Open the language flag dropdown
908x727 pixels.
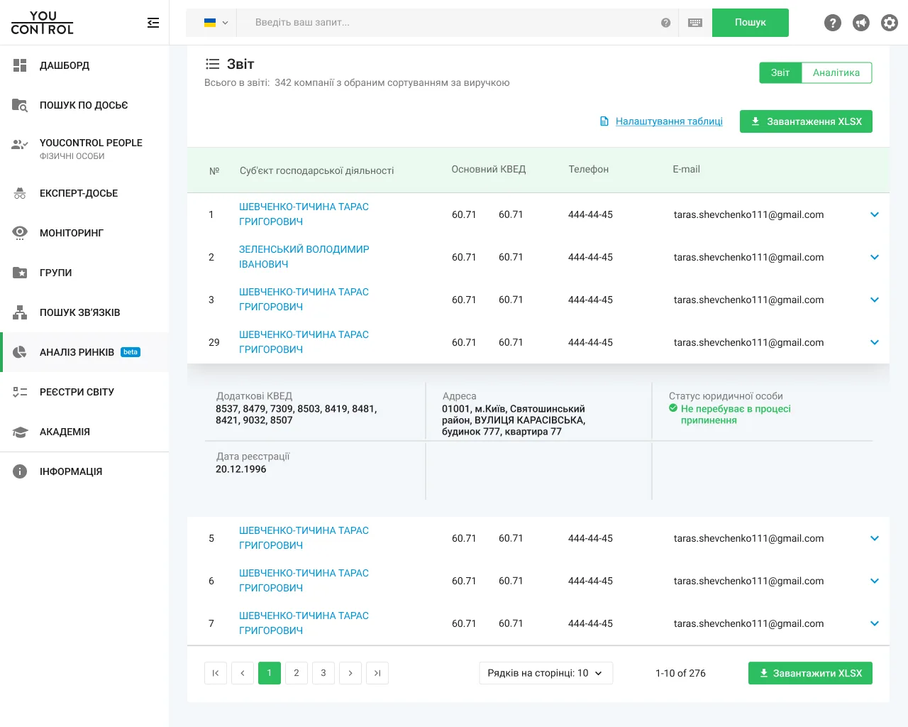216,23
